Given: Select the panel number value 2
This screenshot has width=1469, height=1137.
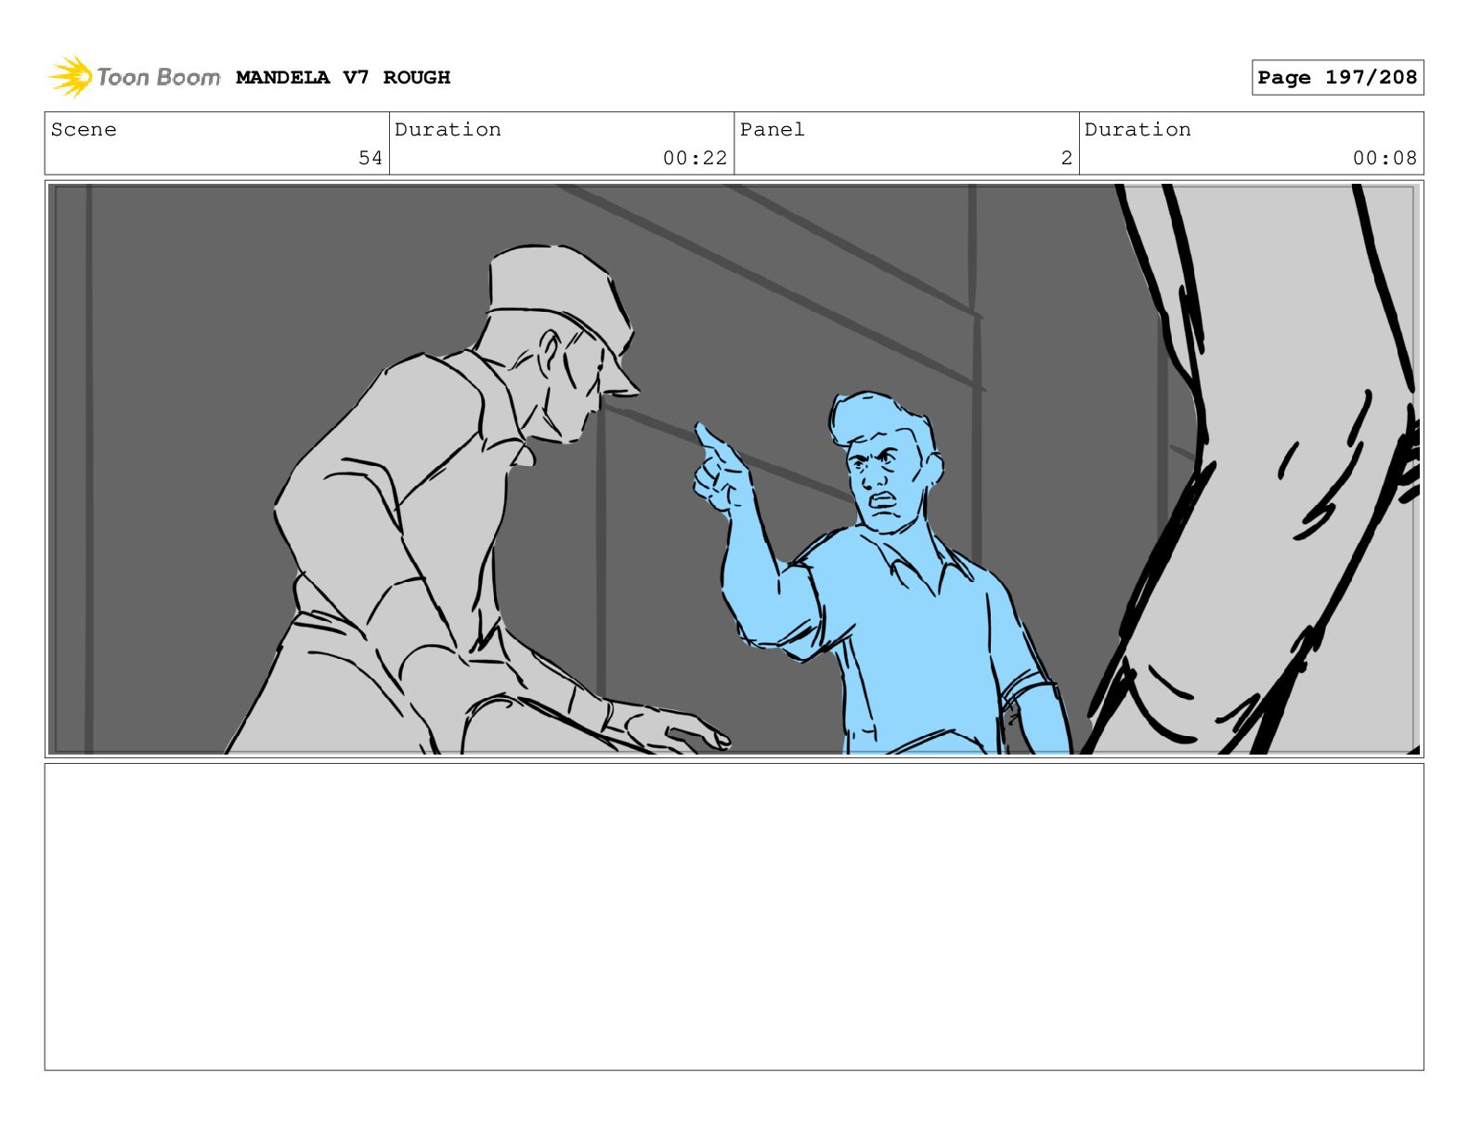Looking at the screenshot, I should (1067, 159).
